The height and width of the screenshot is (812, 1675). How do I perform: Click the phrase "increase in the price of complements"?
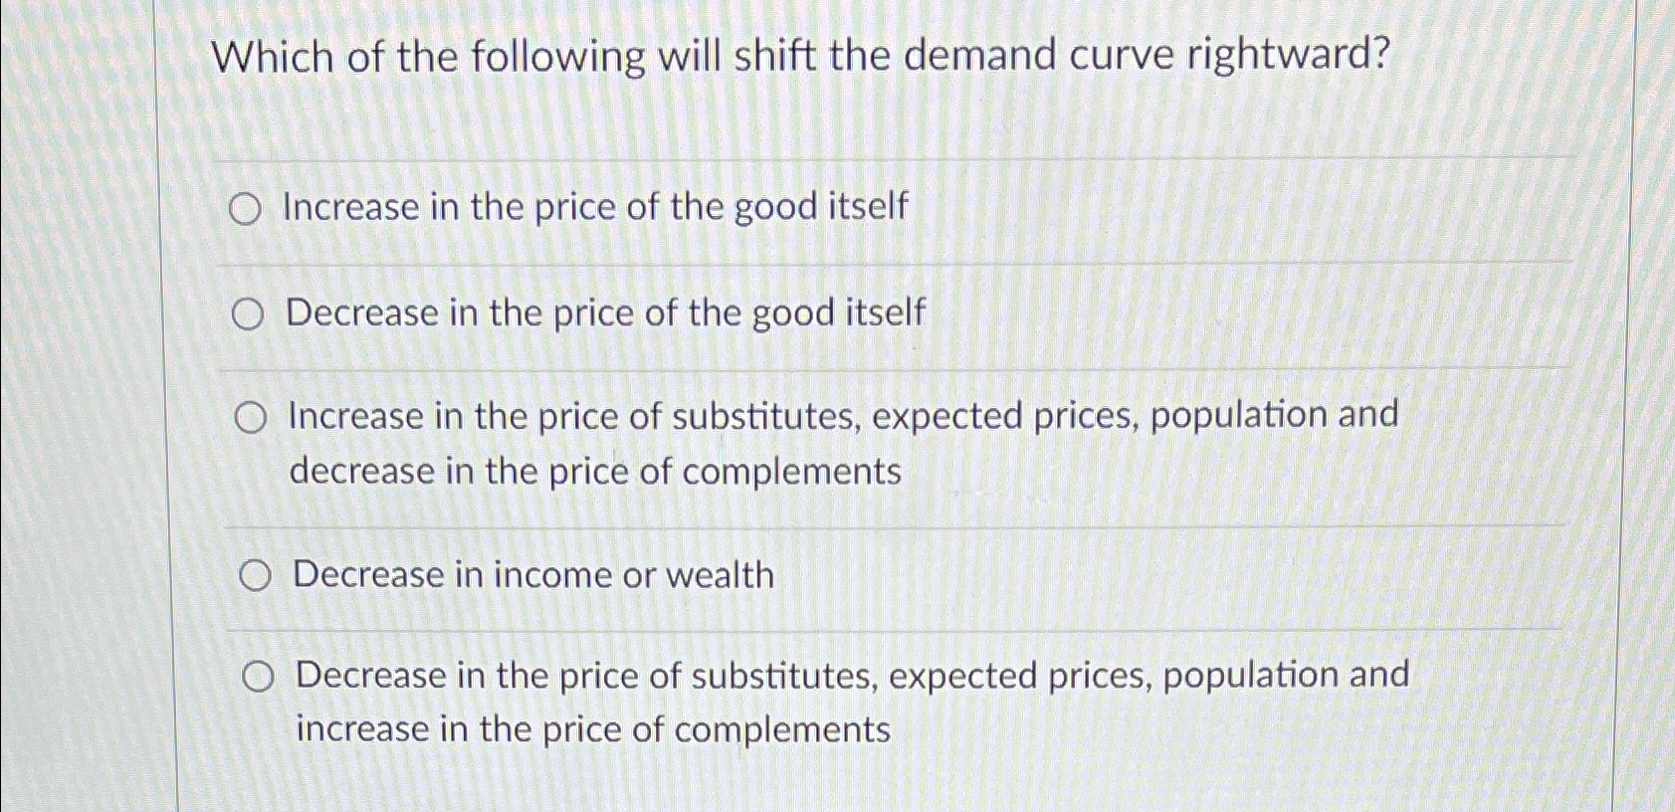point(591,730)
